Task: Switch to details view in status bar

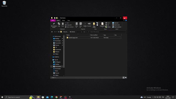Action: (x=123, y=78)
